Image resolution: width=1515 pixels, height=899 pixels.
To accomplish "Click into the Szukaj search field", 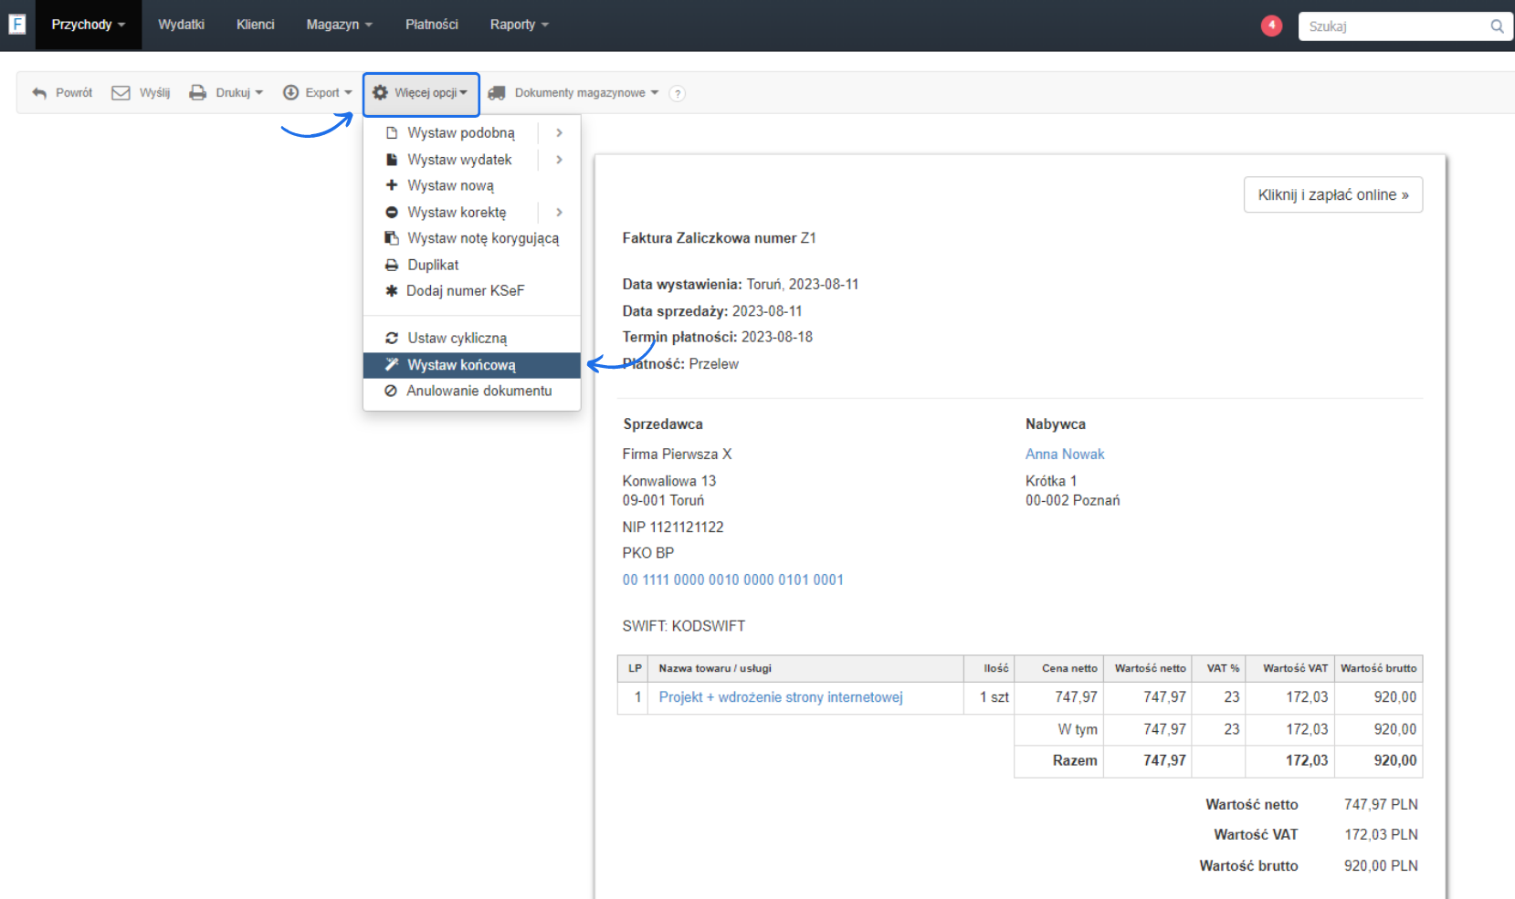I will pos(1393,26).
